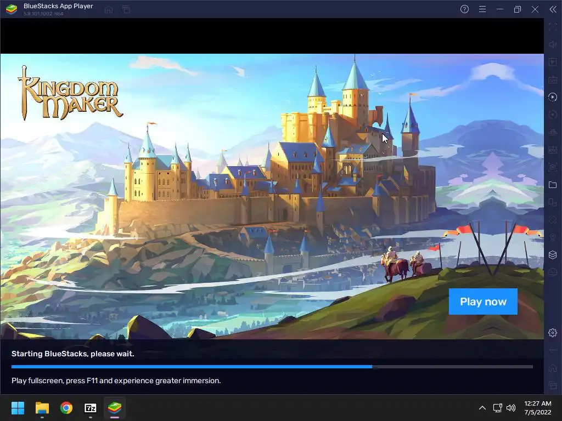Launch Google Chrome from taskbar
The image size is (562, 421).
[66, 408]
